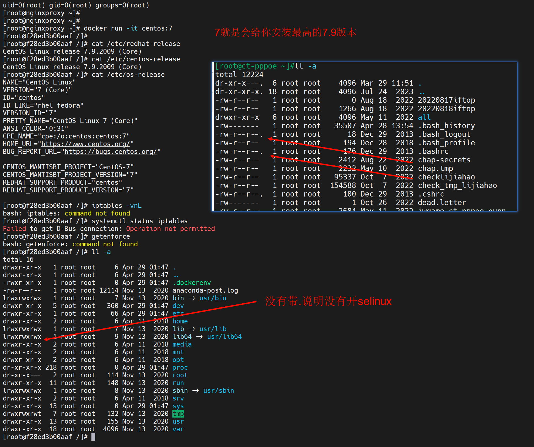Click the check_tmp_lijiahao file name
This screenshot has height=447, width=534.
(x=457, y=186)
